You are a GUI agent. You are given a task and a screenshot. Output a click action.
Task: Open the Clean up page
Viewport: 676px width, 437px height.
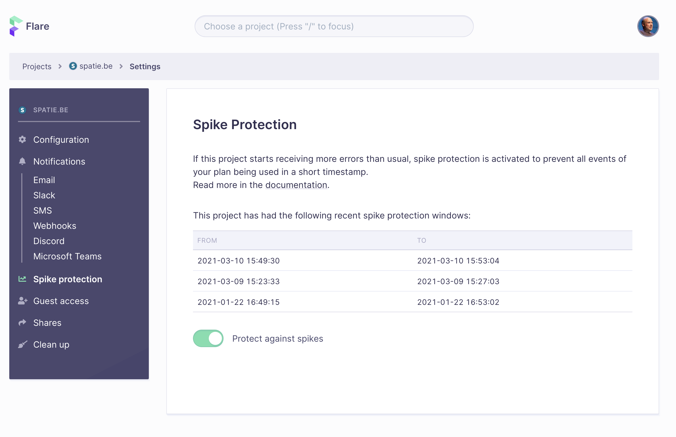51,345
